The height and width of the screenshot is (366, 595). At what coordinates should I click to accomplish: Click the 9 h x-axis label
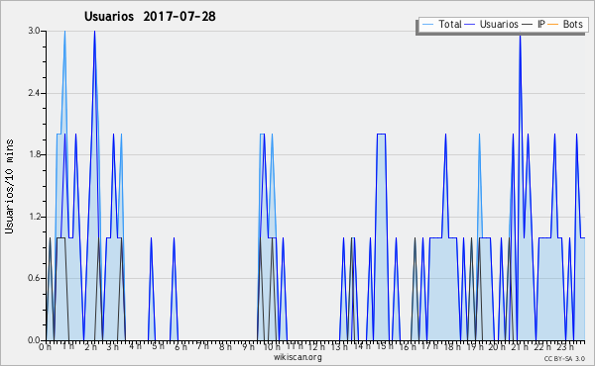point(248,346)
